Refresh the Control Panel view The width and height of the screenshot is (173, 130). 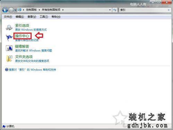pyautogui.click(x=115, y=10)
